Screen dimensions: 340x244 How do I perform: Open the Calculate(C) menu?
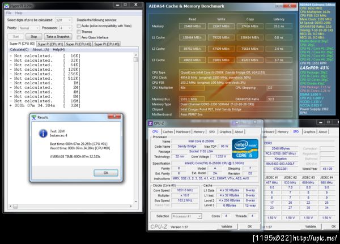coord(19,50)
